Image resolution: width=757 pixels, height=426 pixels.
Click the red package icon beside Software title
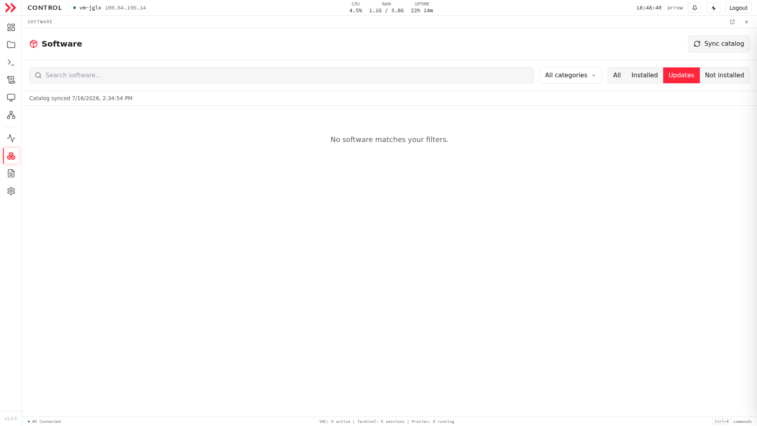(x=34, y=44)
